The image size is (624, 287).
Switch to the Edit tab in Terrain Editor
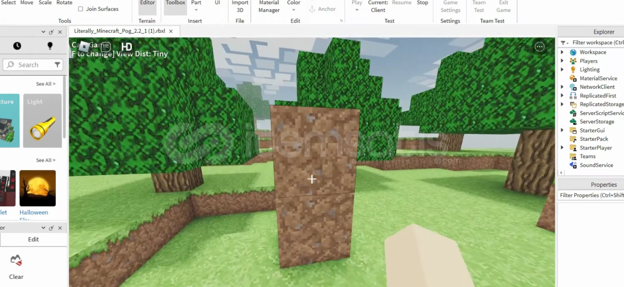coord(33,239)
